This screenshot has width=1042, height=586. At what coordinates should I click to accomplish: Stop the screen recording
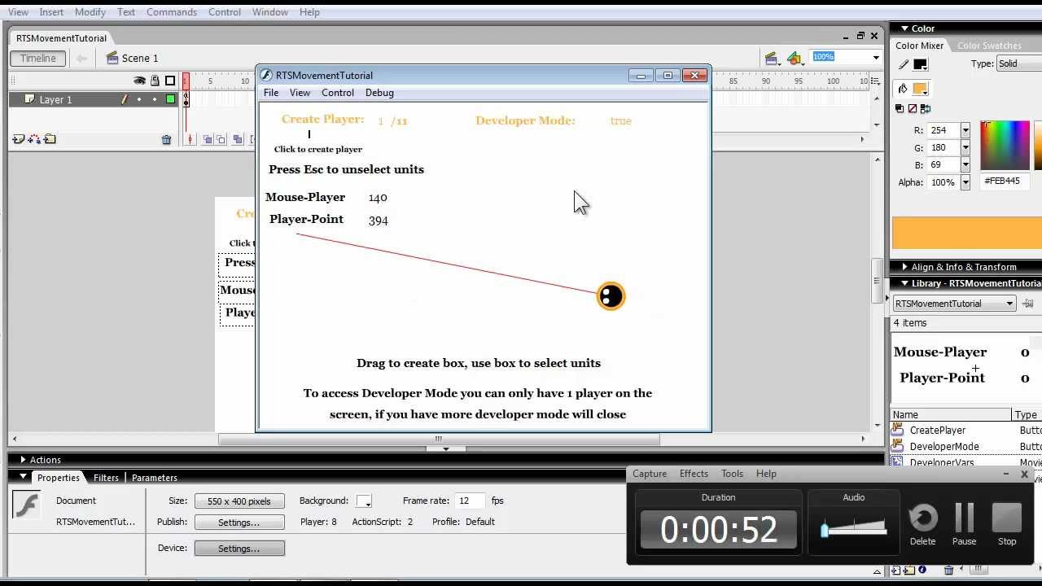(1007, 518)
